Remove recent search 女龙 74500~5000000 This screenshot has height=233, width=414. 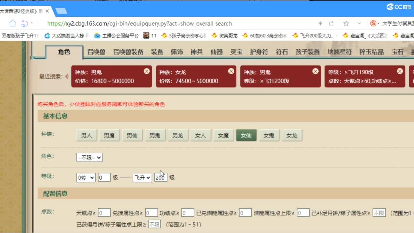[231, 71]
